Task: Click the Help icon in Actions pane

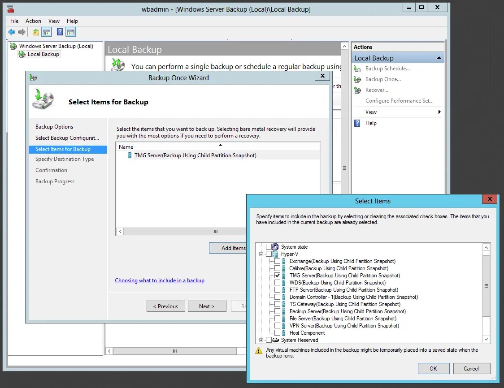Action: click(x=357, y=123)
